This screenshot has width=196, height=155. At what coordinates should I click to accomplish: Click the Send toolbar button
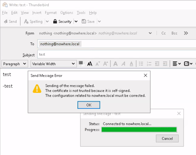click(x=10, y=22)
